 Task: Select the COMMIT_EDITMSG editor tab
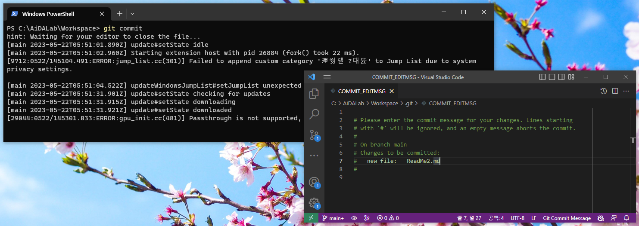362,91
